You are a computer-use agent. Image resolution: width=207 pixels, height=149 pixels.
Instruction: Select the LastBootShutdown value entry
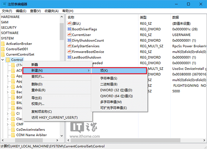point(86,57)
